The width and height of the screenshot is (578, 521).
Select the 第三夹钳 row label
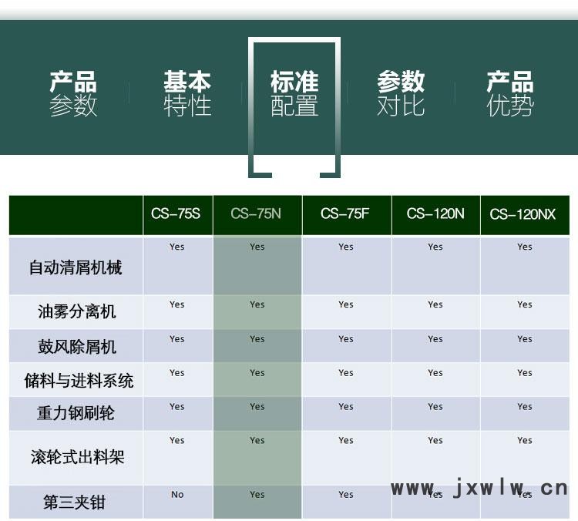[74, 503]
